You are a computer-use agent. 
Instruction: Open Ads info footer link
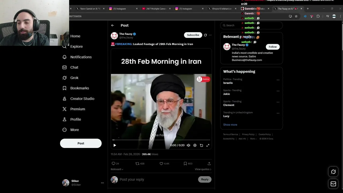pyautogui.click(x=242, y=139)
